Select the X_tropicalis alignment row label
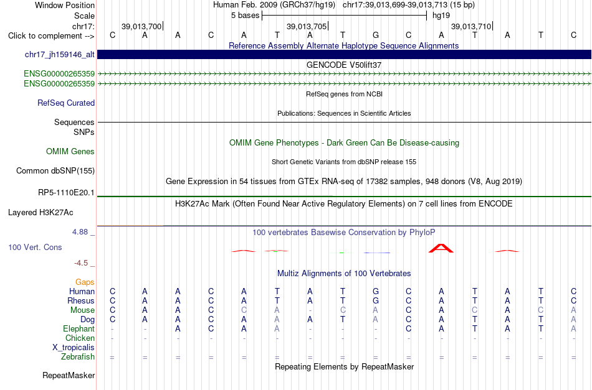This screenshot has height=390, width=592. pyautogui.click(x=74, y=348)
